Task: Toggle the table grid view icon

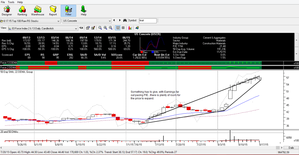Action: click(x=123, y=28)
